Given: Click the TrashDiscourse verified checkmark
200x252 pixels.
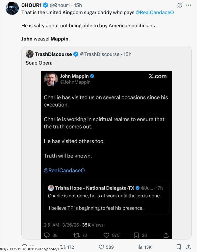Looking at the screenshot, I should [76, 54].
